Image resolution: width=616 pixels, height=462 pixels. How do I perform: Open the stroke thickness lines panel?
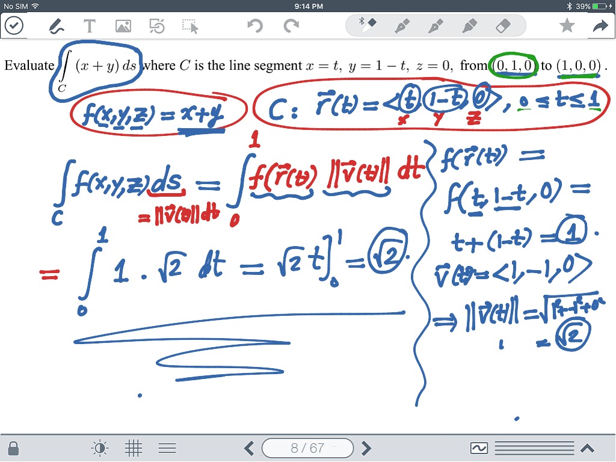[x=534, y=448]
